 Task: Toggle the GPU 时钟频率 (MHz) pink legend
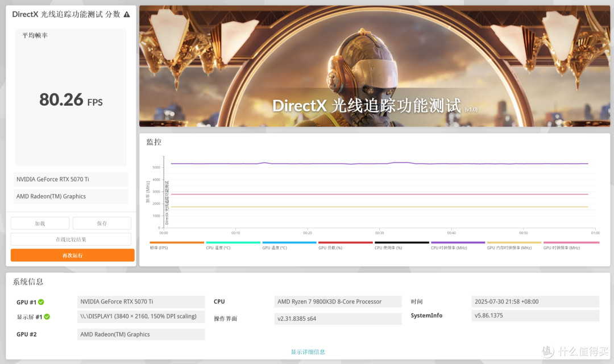click(571, 242)
